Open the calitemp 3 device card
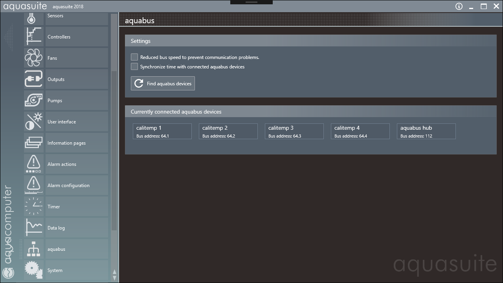The width and height of the screenshot is (503, 283). (294, 131)
